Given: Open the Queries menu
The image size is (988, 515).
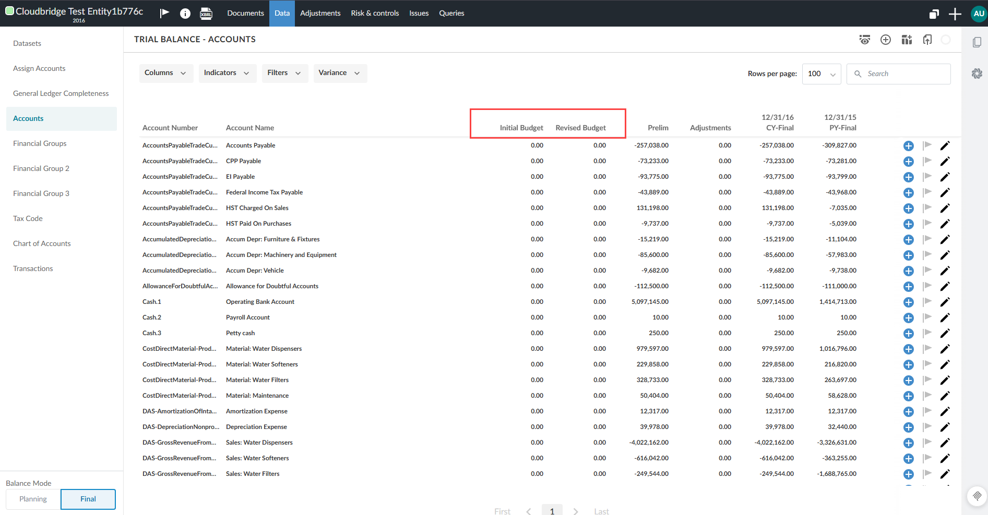Looking at the screenshot, I should click(x=451, y=14).
